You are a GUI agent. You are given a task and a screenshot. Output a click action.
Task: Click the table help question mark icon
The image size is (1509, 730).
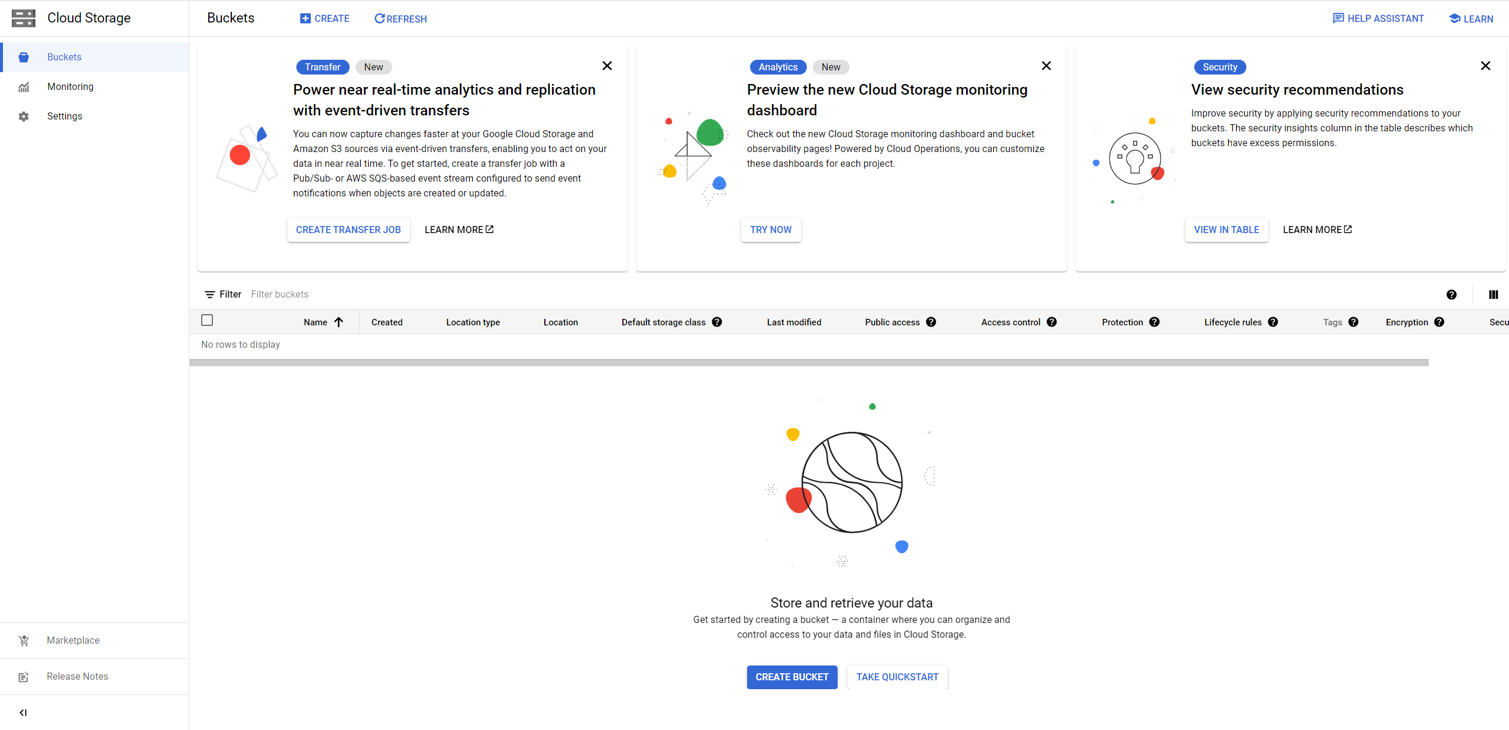1451,295
